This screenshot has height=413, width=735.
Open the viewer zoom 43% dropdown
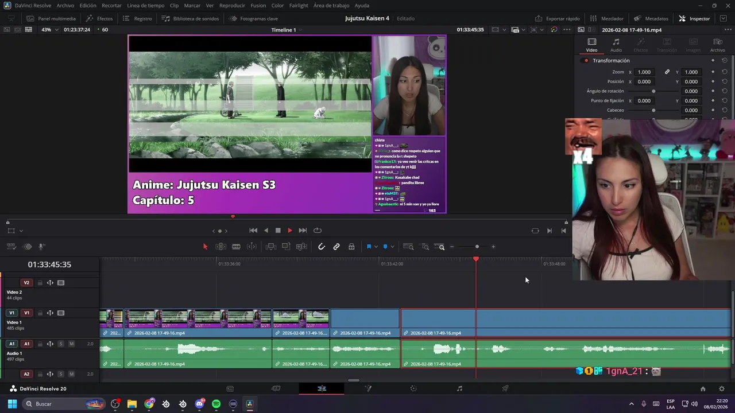49,30
